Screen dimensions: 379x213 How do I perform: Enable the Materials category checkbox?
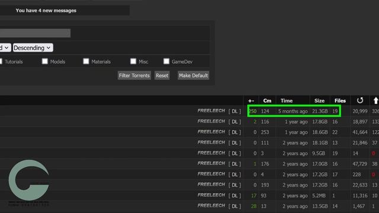pyautogui.click(x=86, y=62)
